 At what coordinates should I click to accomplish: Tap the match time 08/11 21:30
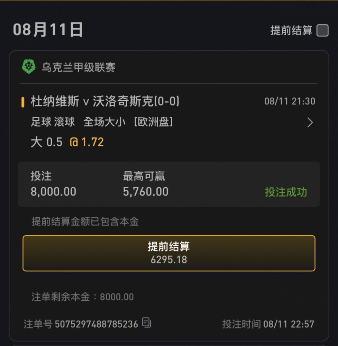290,101
